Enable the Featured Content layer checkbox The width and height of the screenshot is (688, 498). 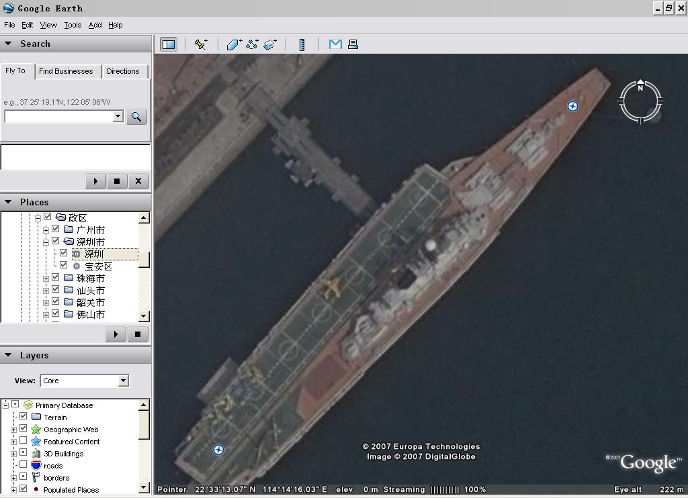pyautogui.click(x=24, y=440)
